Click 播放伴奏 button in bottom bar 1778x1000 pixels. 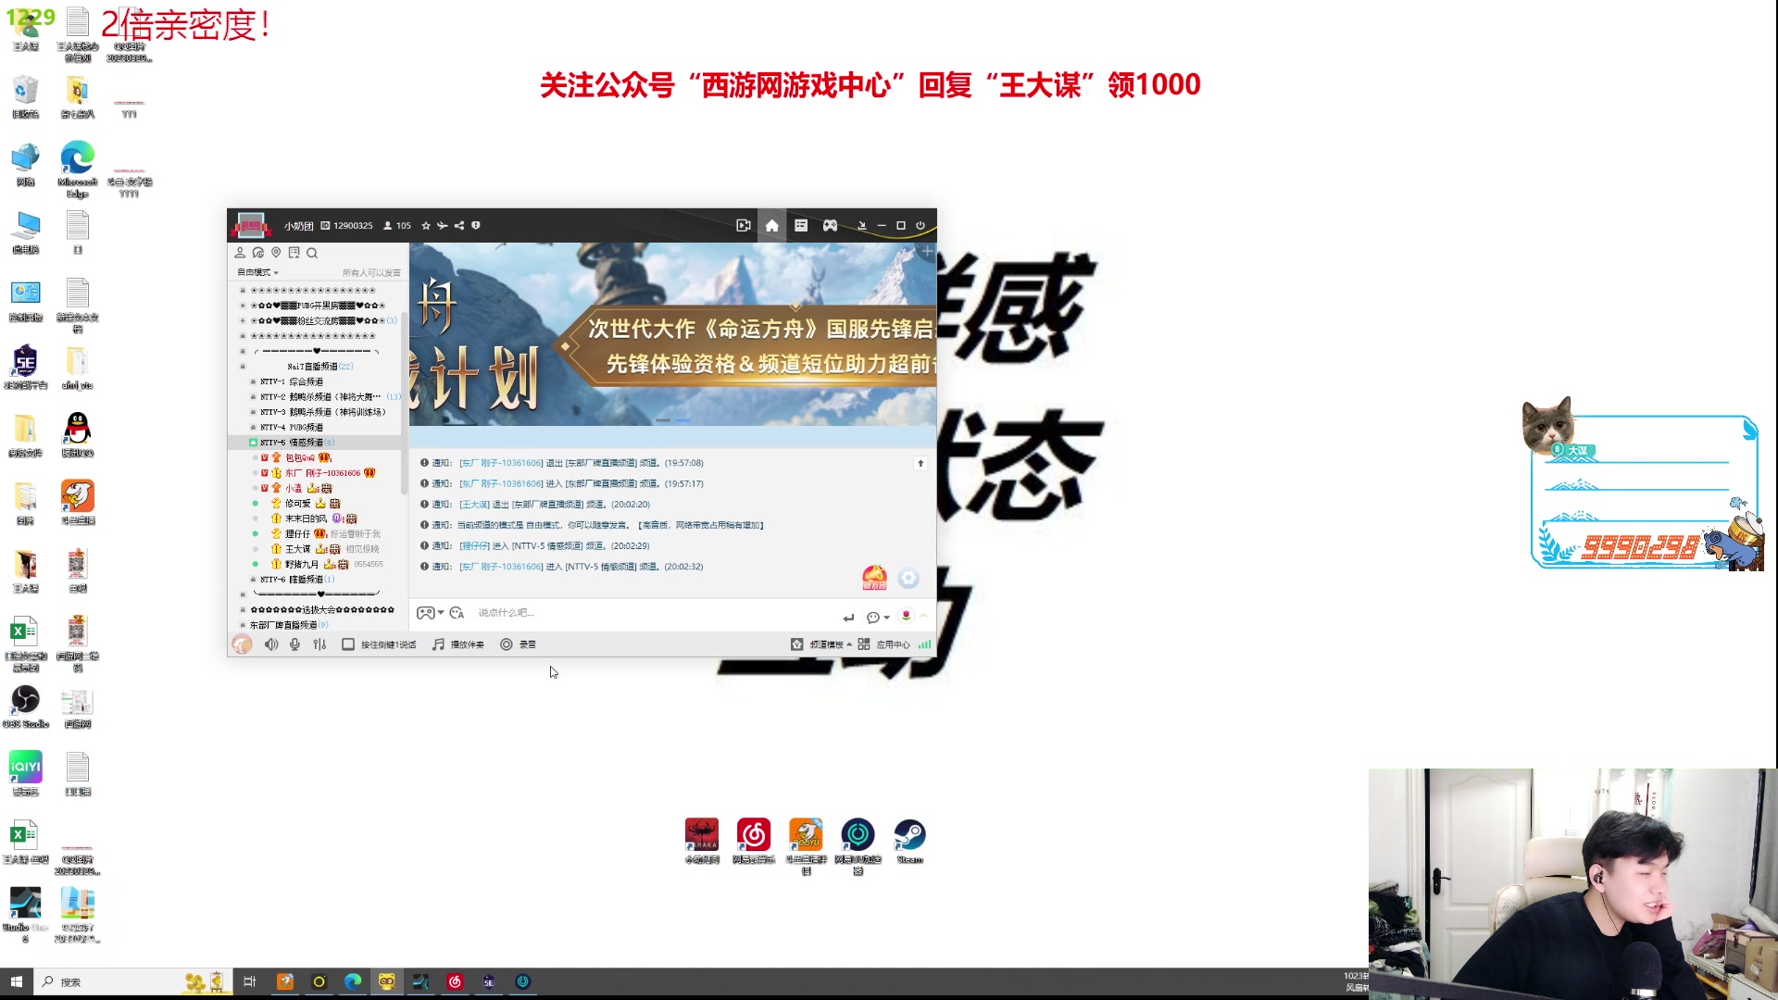pos(458,644)
